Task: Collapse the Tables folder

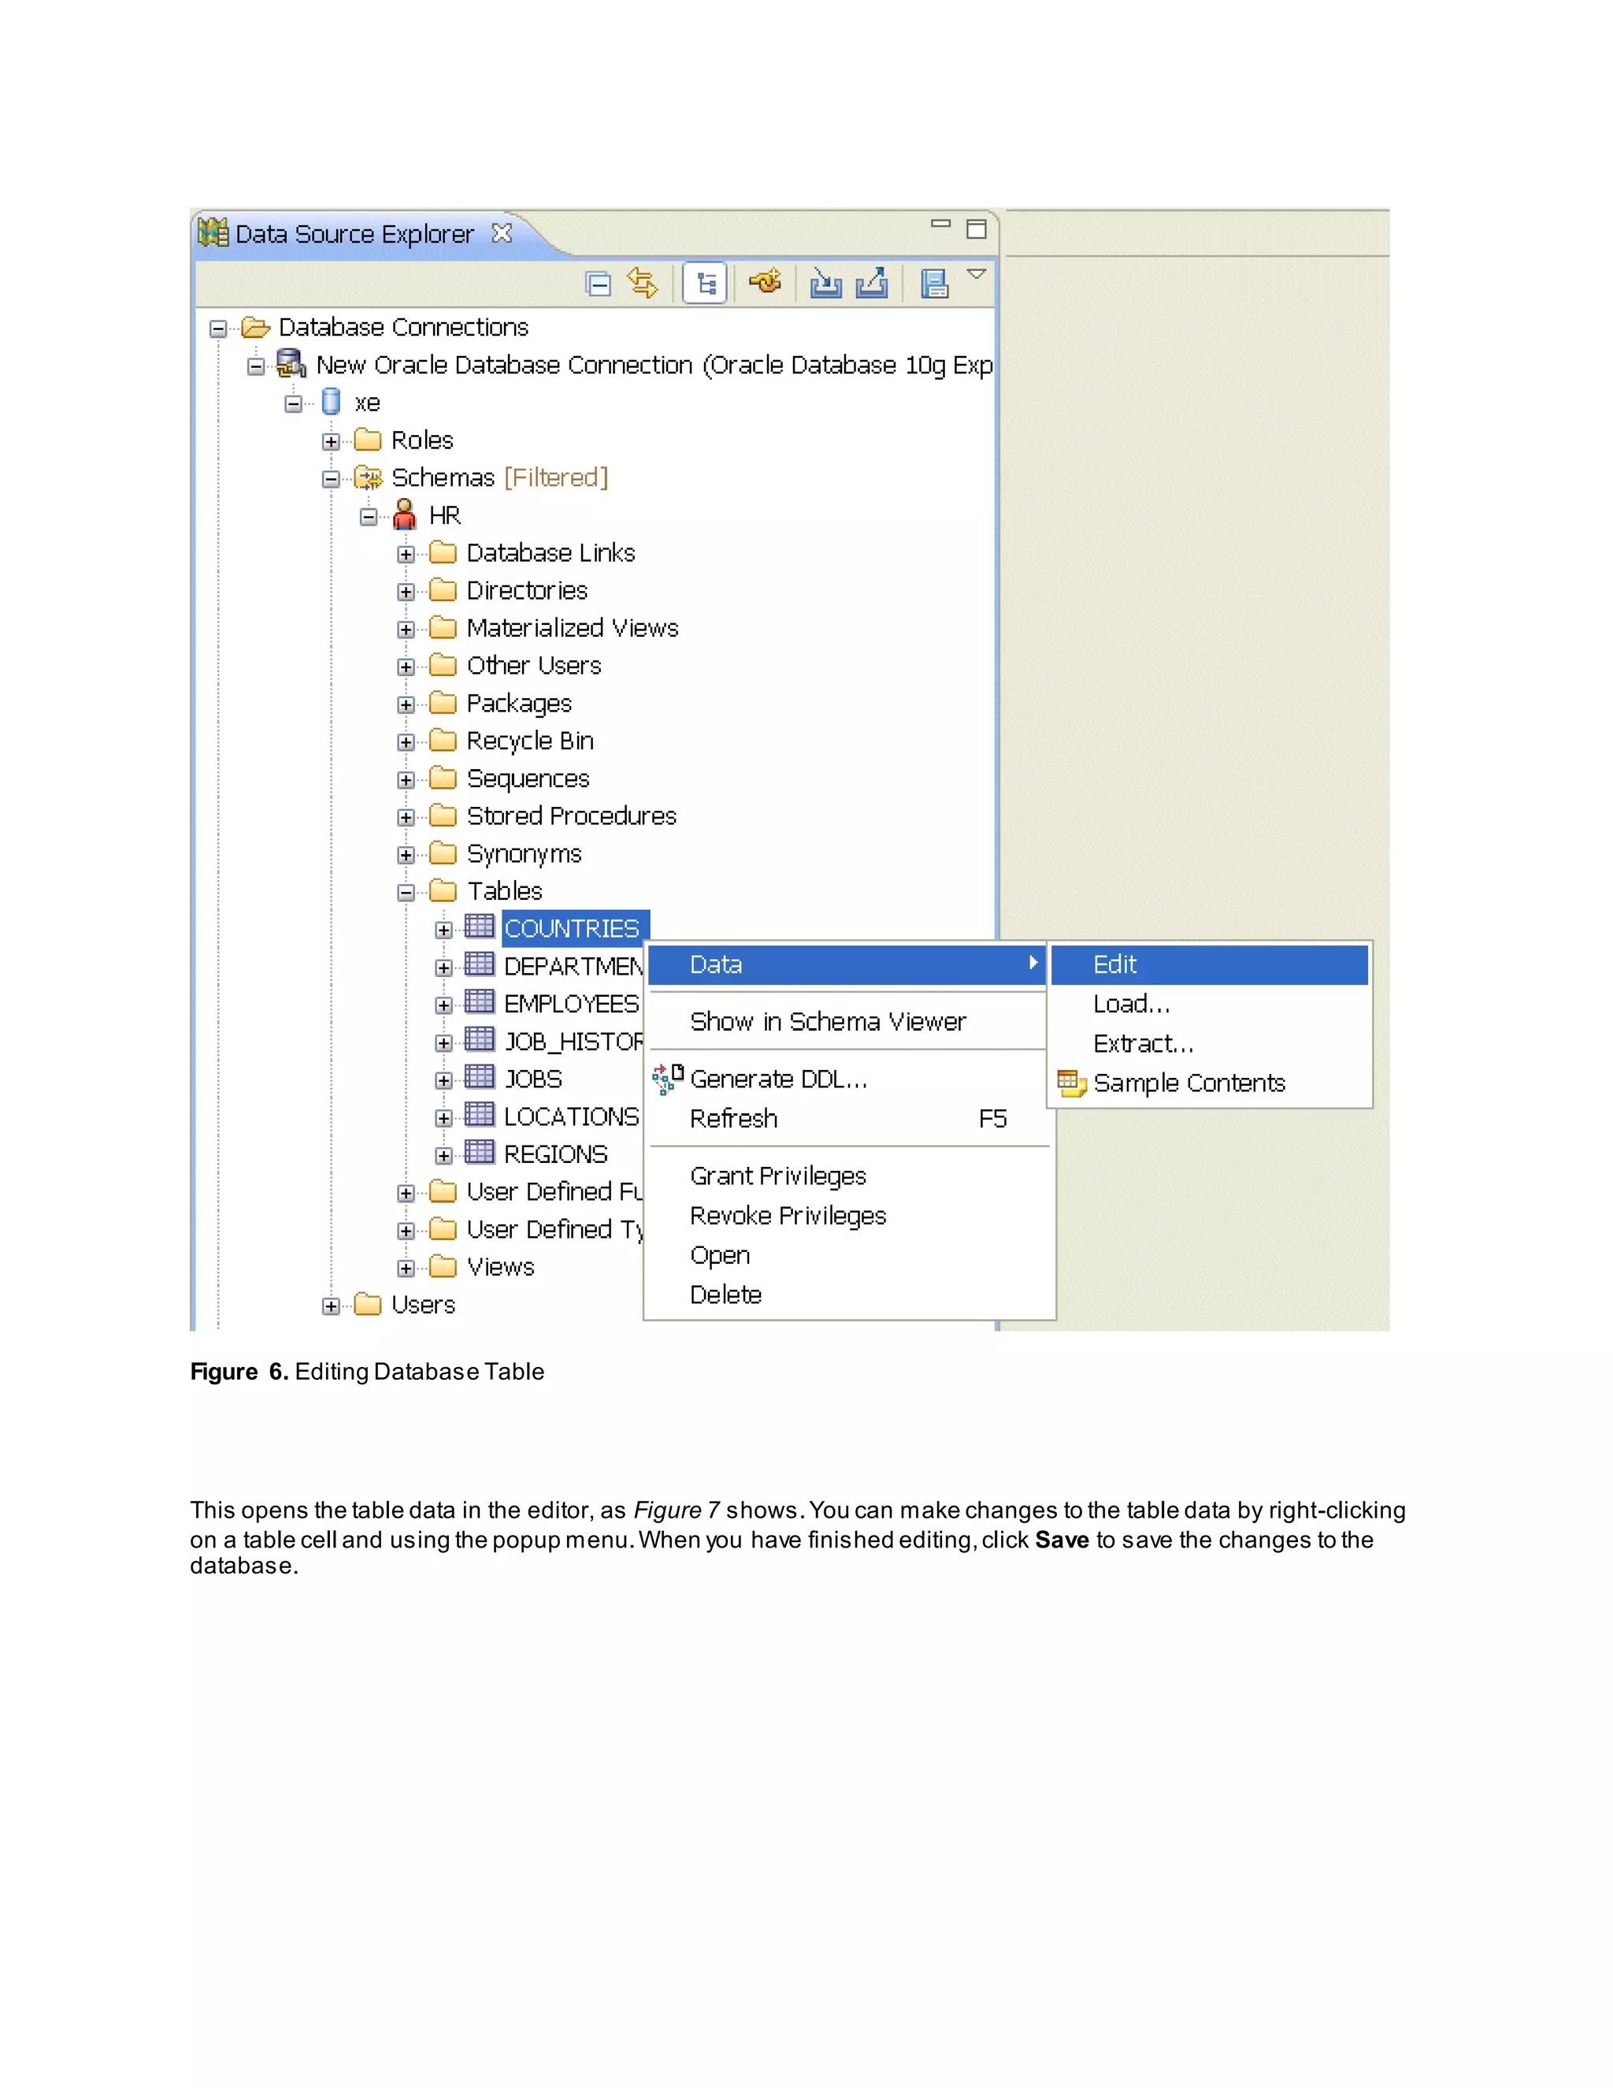Action: [x=406, y=893]
